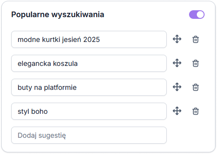Image resolution: width=217 pixels, height=154 pixels.
Task: Toggle off the Popularne wyszukiwania switch
Action: tap(197, 15)
